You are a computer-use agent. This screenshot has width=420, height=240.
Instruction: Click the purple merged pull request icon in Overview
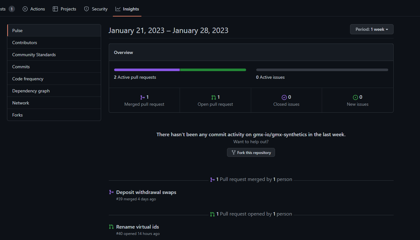tap(143, 97)
